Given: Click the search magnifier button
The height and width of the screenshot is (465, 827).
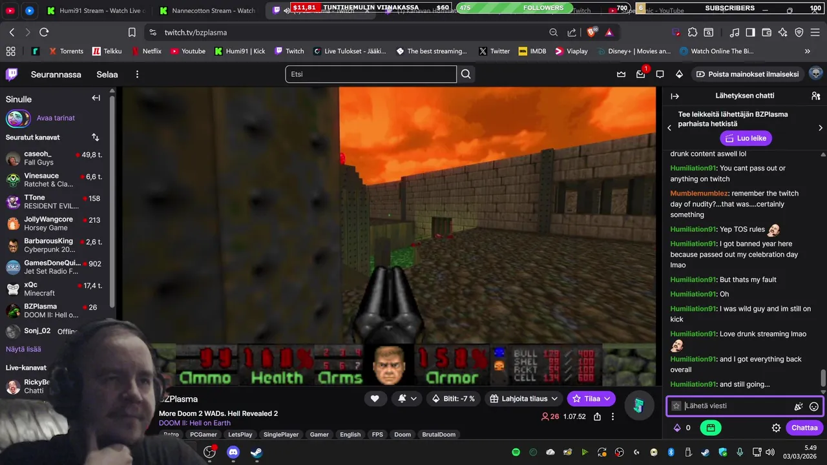Looking at the screenshot, I should [466, 74].
